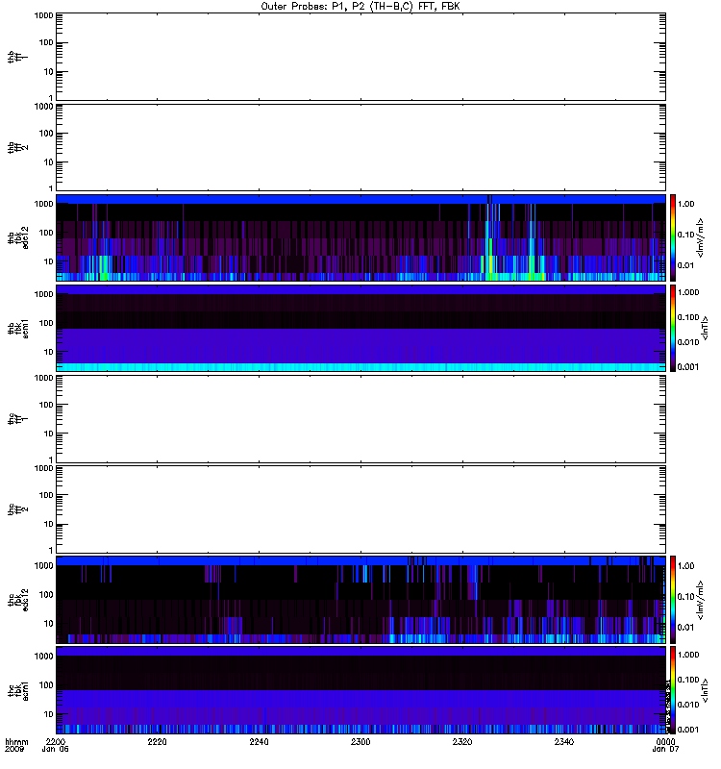
Task: Click the 'thc fff 1' y-axis label
Action: coord(17,419)
